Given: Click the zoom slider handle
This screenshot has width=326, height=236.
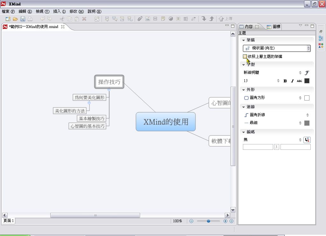Looking at the screenshot, I should [208, 221].
